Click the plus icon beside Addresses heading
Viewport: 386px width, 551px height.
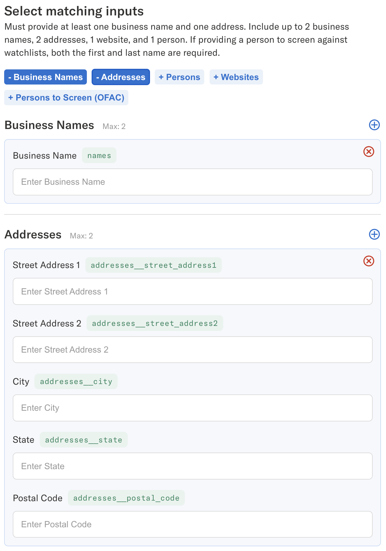374,234
